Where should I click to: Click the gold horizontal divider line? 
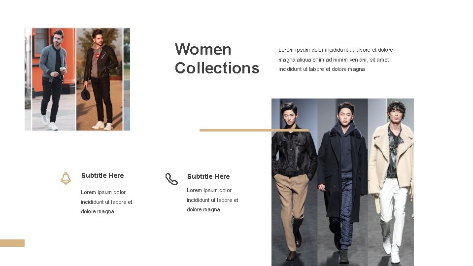click(x=254, y=130)
